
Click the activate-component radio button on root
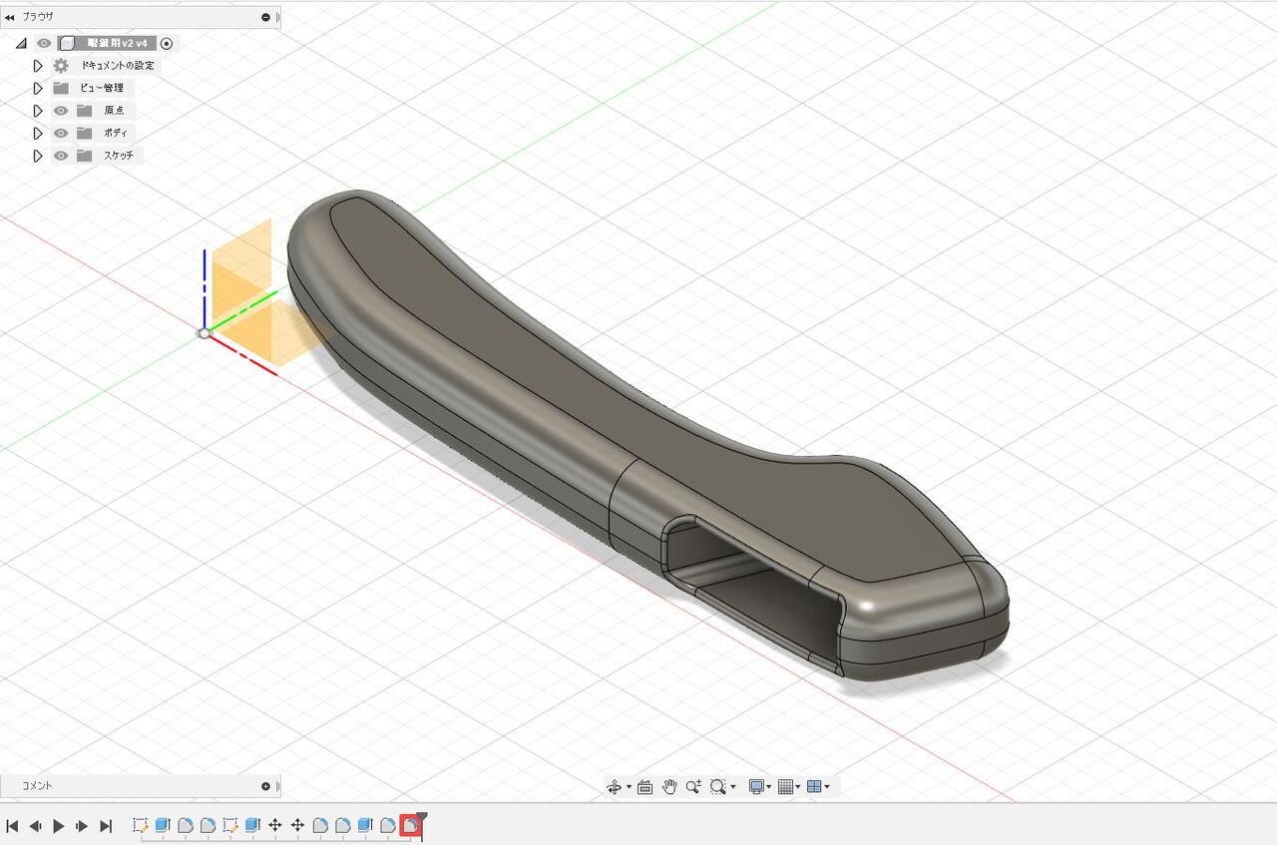167,43
